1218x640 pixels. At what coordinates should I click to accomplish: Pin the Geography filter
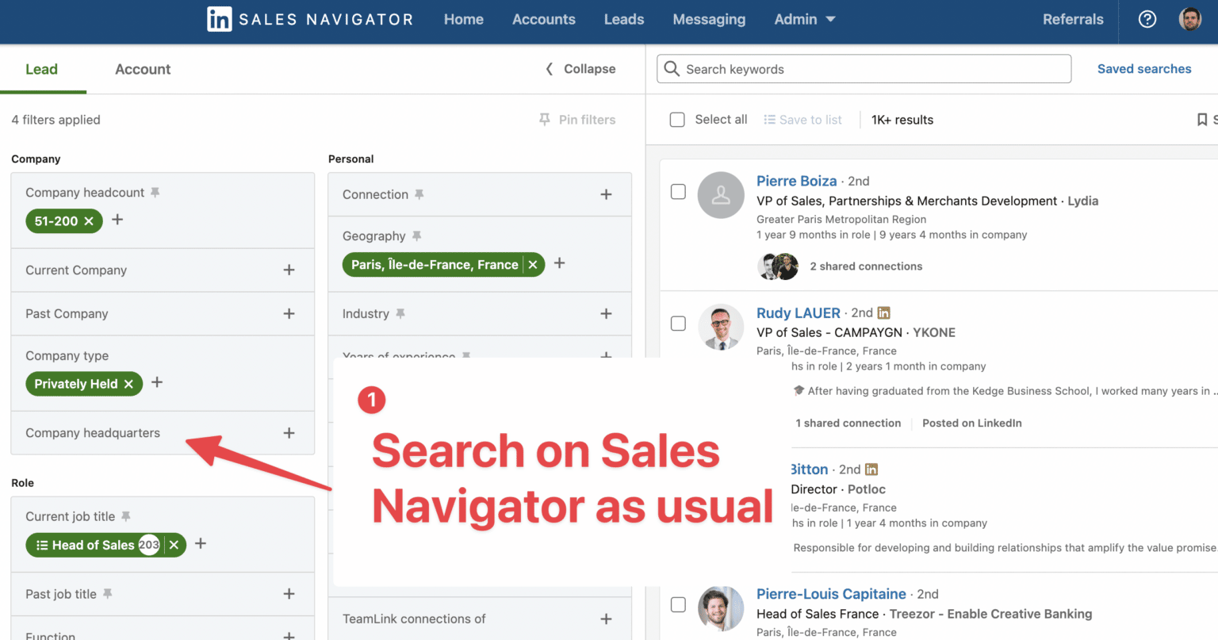click(x=418, y=236)
